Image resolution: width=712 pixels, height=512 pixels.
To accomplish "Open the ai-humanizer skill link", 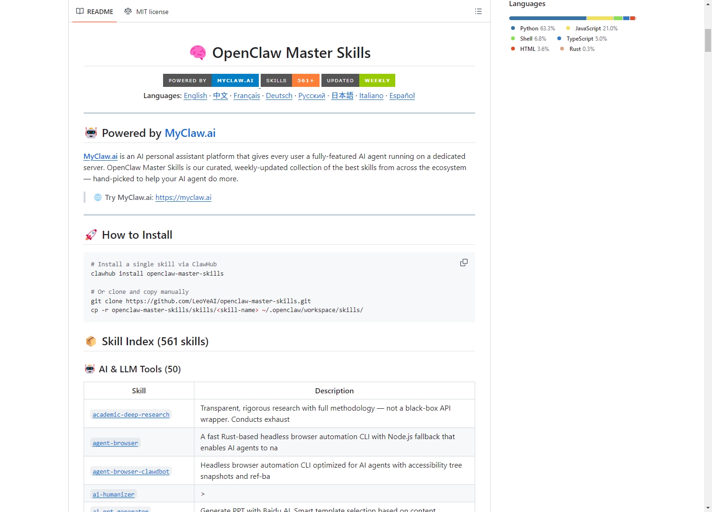I will (114, 494).
